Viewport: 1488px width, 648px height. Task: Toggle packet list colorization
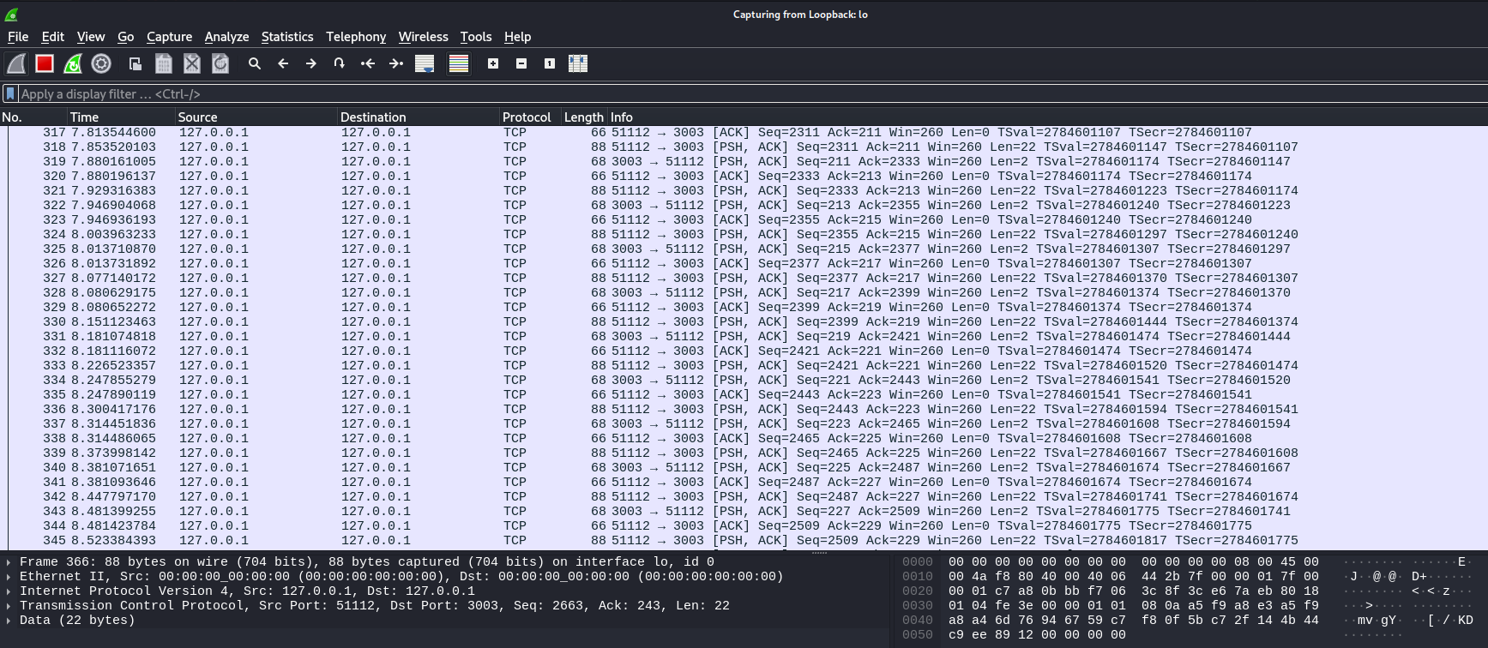coord(459,63)
